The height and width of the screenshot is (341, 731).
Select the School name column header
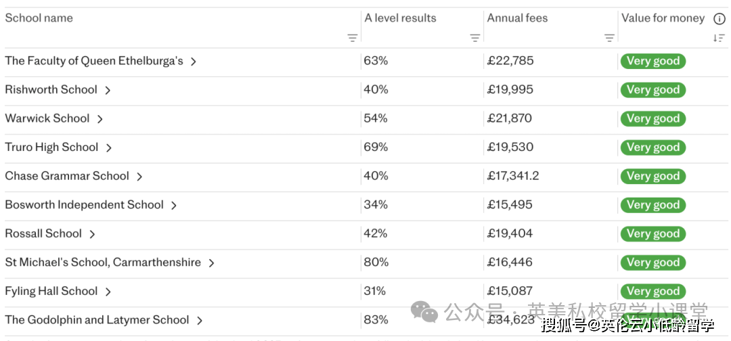[39, 18]
